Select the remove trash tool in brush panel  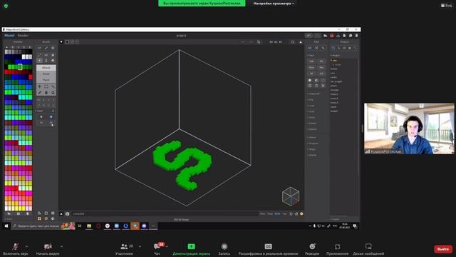pos(46,93)
